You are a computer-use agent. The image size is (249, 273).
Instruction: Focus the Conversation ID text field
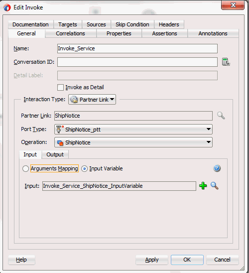coord(137,62)
